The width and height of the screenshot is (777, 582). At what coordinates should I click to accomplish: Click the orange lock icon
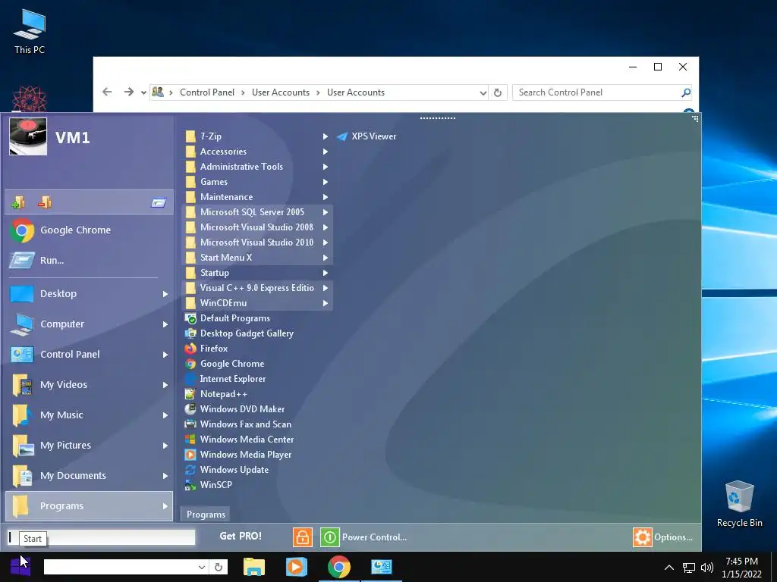(x=302, y=537)
